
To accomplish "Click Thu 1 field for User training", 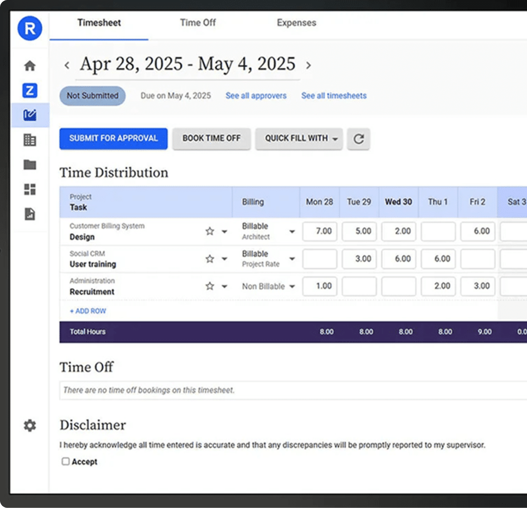I will (x=438, y=259).
